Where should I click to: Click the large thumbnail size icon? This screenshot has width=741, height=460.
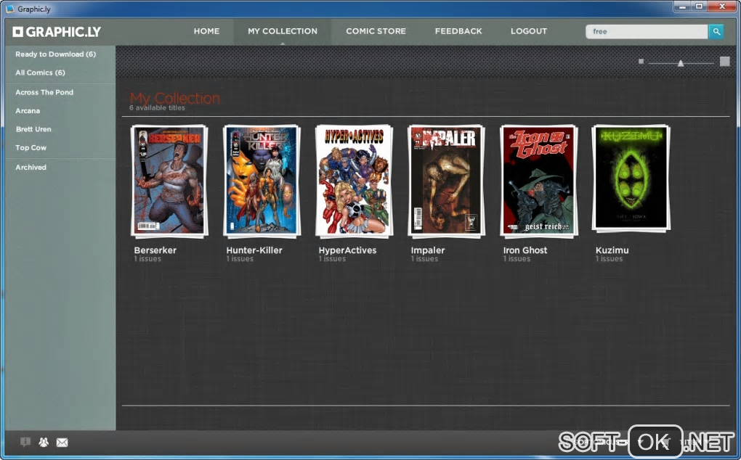click(x=724, y=62)
